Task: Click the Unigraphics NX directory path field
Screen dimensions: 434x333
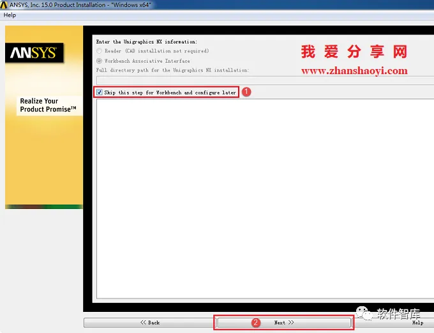Action: pos(265,81)
